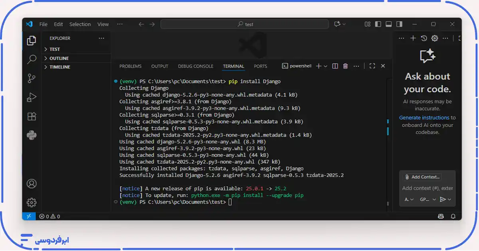The image size is (479, 251).
Task: Toggle the secondary side bar layout button
Action: tap(399, 24)
